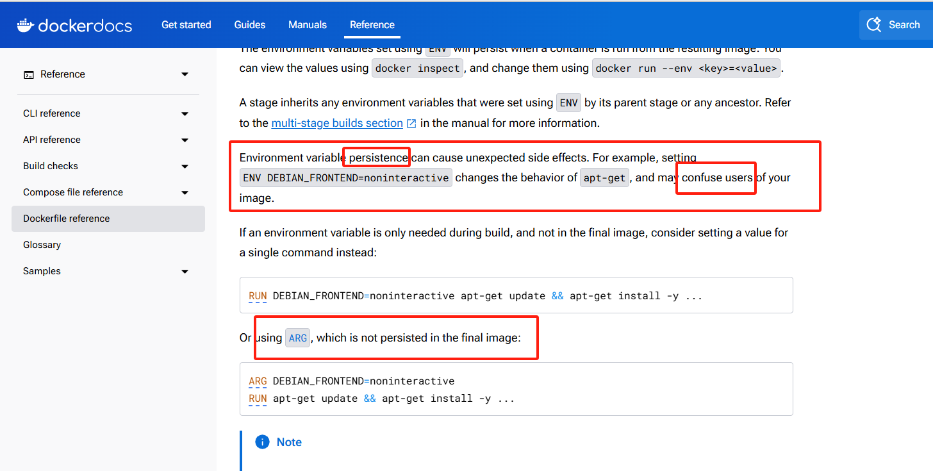Viewport: 933px width, 471px height.
Task: Expand the Compose file reference arrow
Action: point(185,192)
